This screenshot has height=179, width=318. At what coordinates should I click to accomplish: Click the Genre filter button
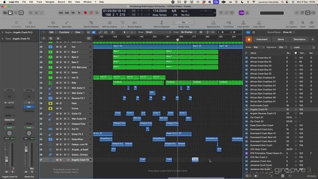point(281,39)
